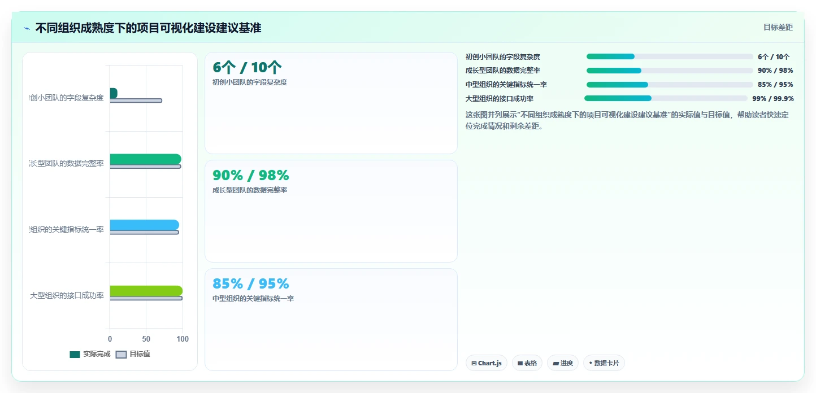Click the 实际完成 legend text

point(97,354)
